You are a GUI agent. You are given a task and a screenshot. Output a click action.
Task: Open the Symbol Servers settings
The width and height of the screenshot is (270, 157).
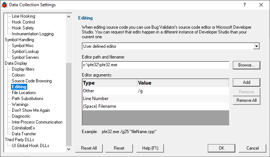tap(25, 57)
